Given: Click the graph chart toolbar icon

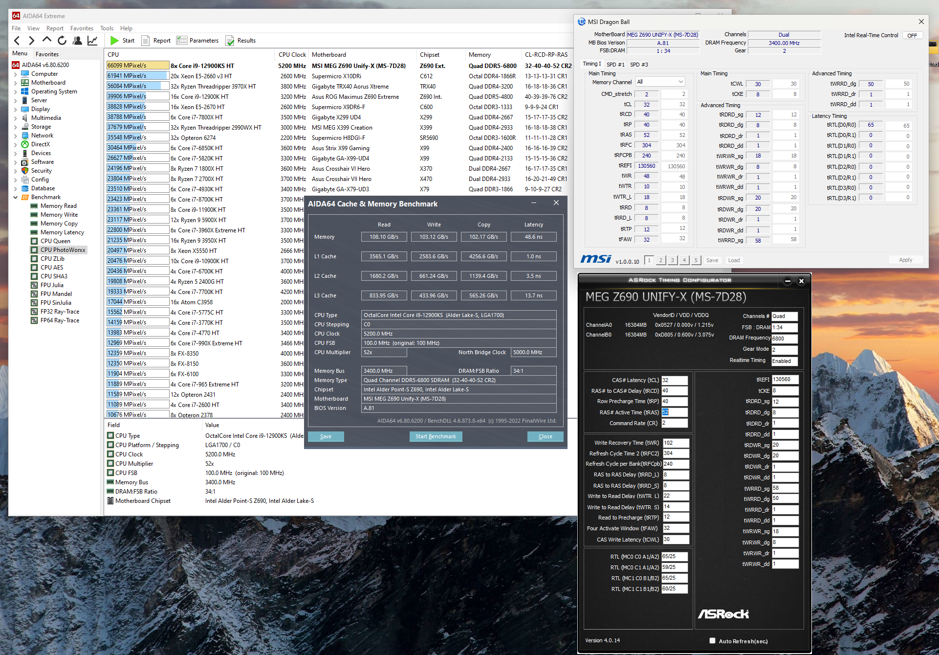Looking at the screenshot, I should [92, 41].
